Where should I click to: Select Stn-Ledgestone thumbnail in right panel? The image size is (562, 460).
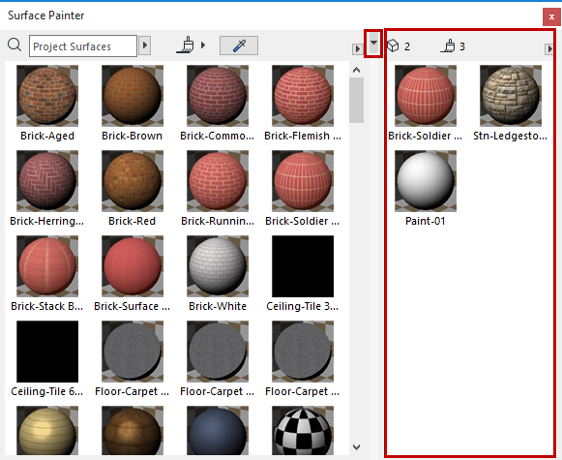[x=511, y=96]
